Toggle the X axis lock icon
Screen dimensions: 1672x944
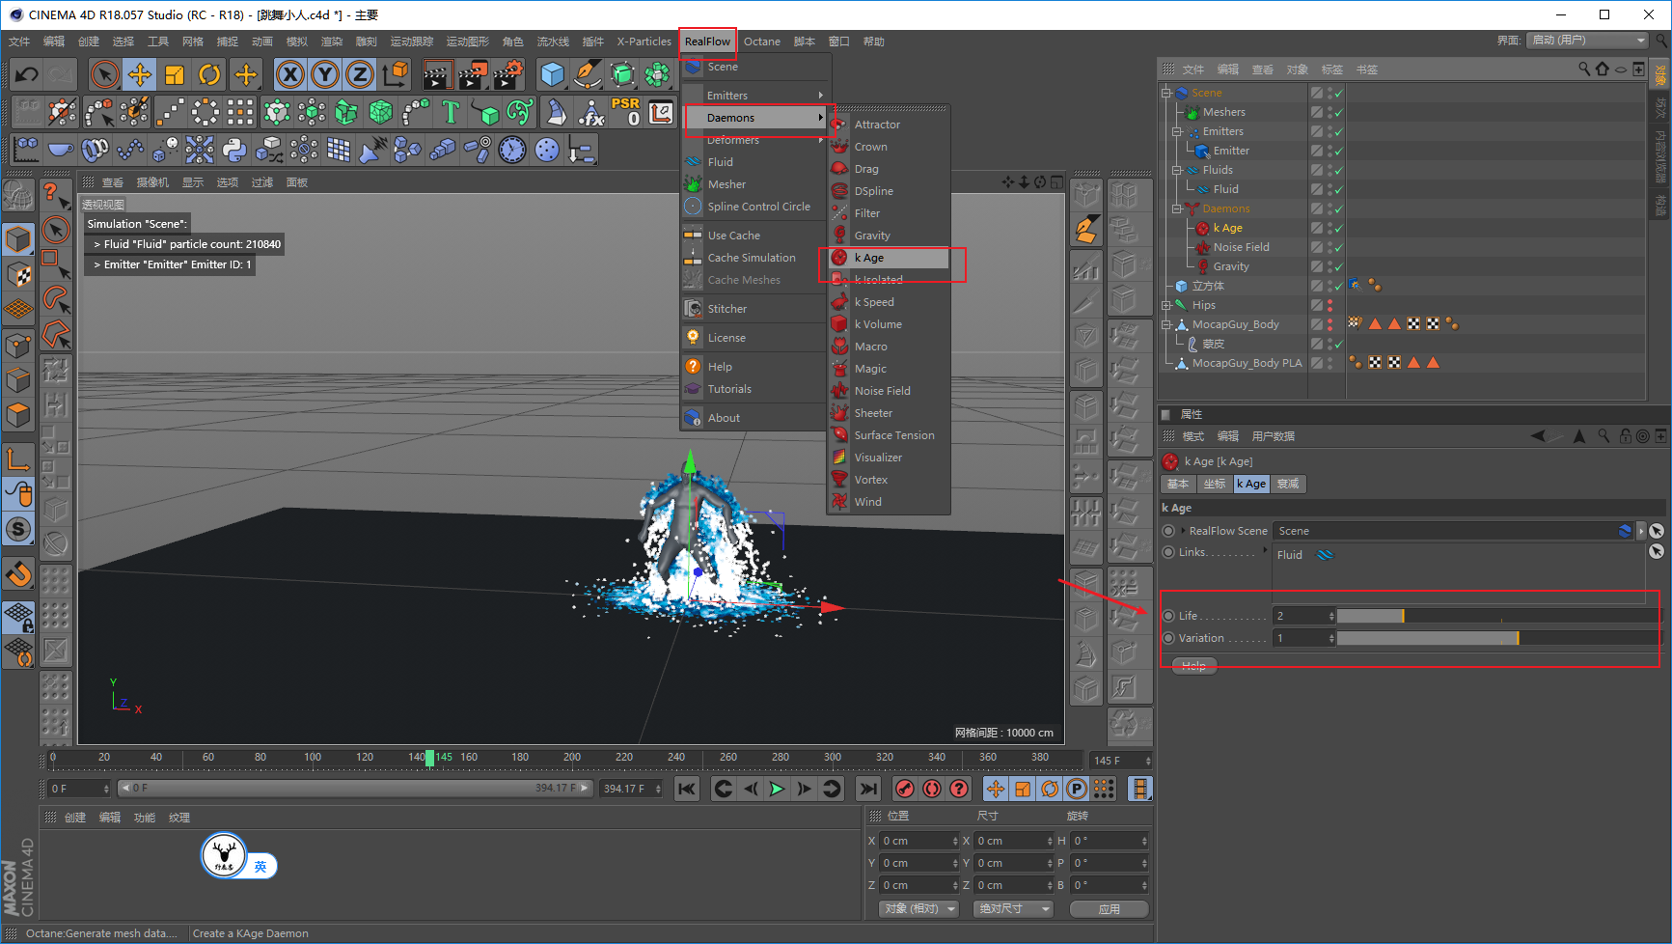coord(290,74)
